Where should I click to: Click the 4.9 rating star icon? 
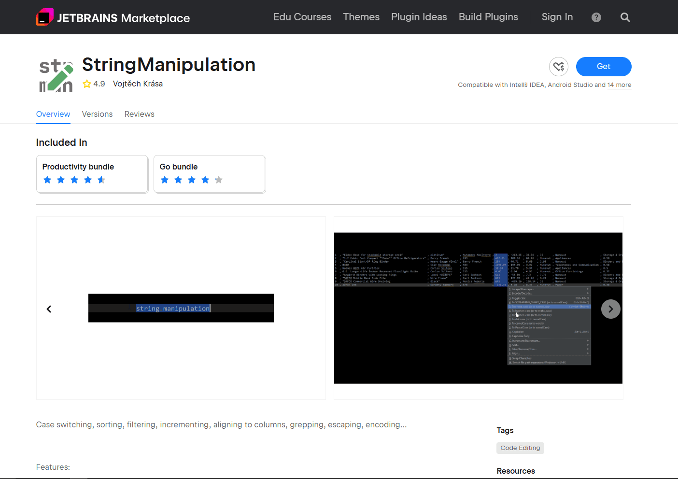pos(87,84)
